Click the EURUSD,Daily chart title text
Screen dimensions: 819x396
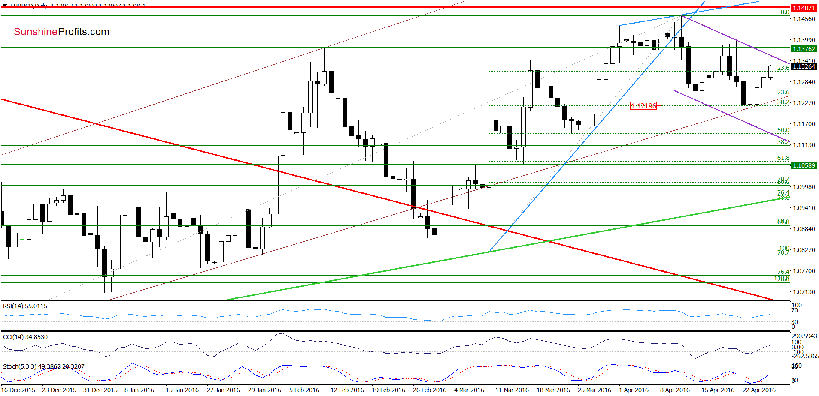(29, 6)
